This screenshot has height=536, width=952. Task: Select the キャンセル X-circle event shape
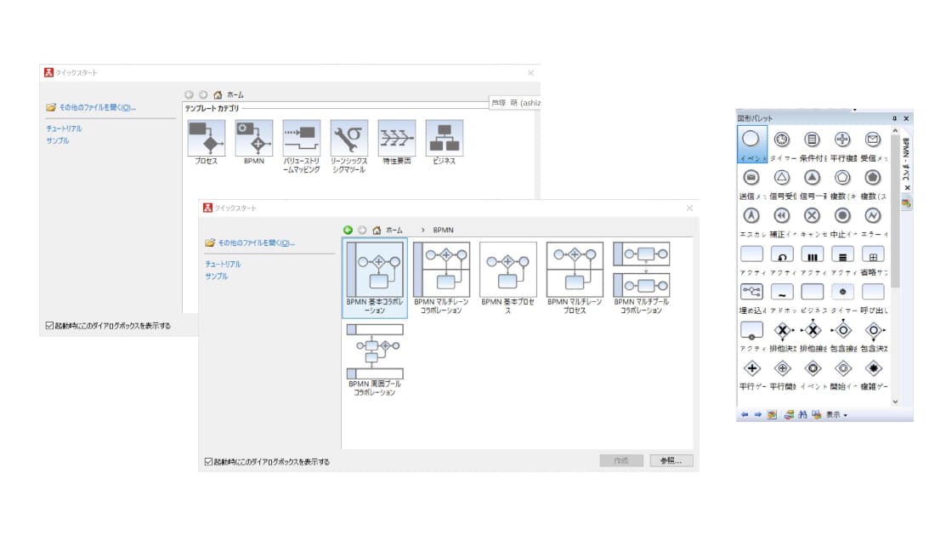813,216
